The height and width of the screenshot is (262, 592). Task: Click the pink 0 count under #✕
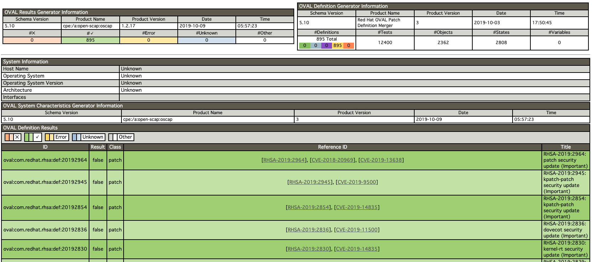32,40
